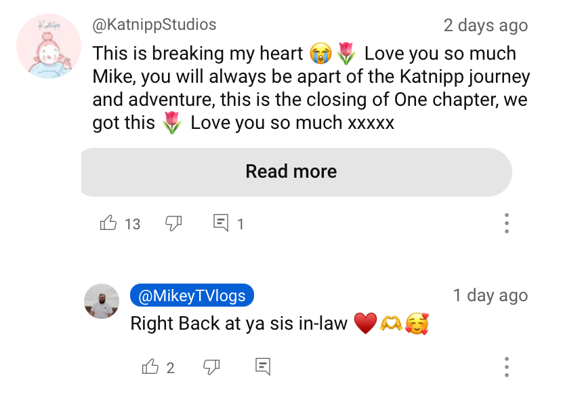Like the MikeyTVlogs reply
561x405 pixels.
coord(150,367)
